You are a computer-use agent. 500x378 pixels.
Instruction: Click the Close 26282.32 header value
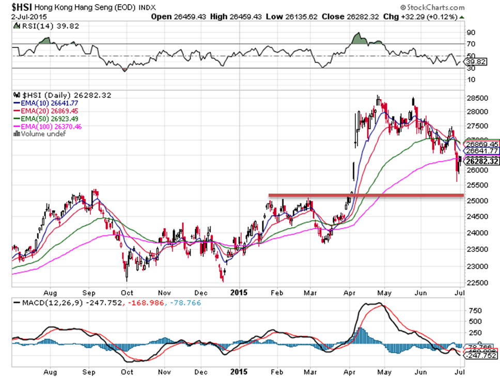pos(346,17)
